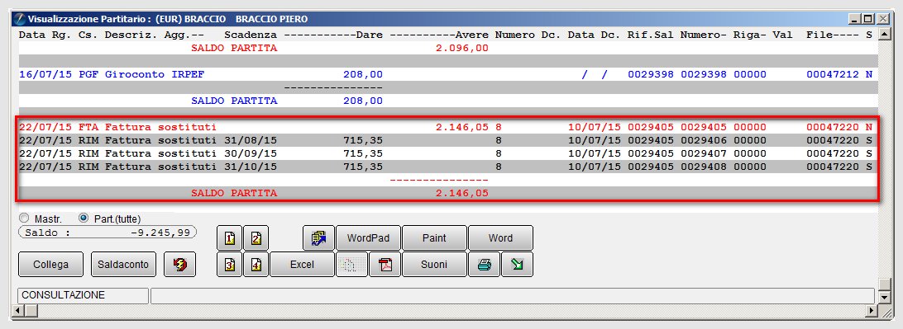Screen dimensions: 903x329
Task: Click the Suoni button
Action: click(435, 265)
